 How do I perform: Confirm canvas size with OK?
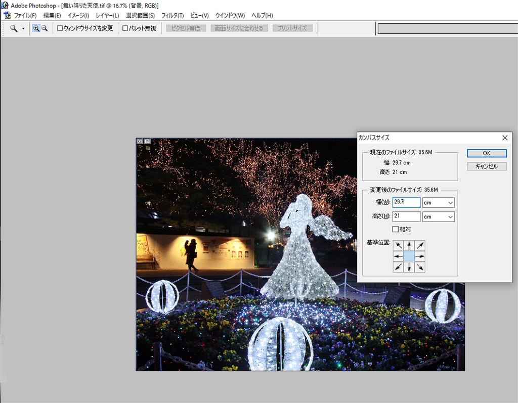[487, 153]
